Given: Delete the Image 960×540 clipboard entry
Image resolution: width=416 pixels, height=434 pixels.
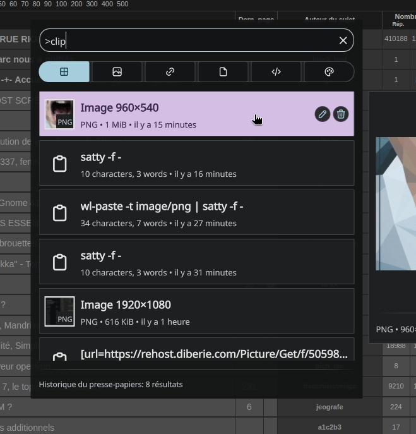Looking at the screenshot, I should point(341,114).
